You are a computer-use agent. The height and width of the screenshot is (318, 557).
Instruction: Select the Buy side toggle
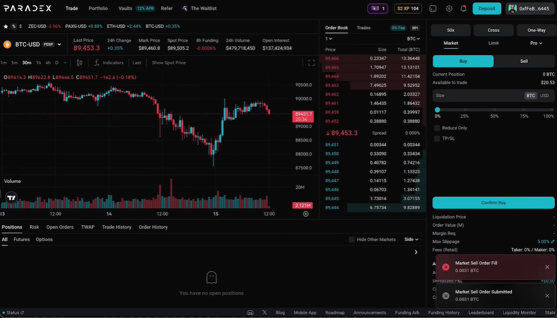click(463, 61)
